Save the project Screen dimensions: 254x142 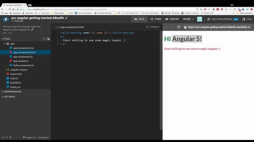(139, 19)
